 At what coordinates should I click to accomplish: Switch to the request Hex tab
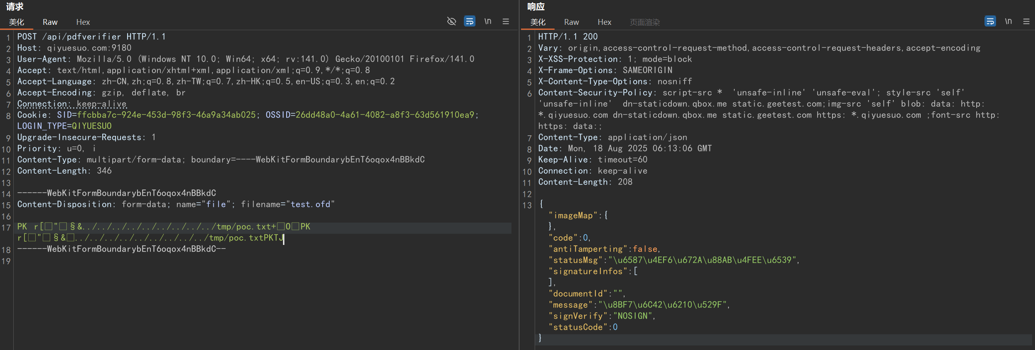coord(83,22)
